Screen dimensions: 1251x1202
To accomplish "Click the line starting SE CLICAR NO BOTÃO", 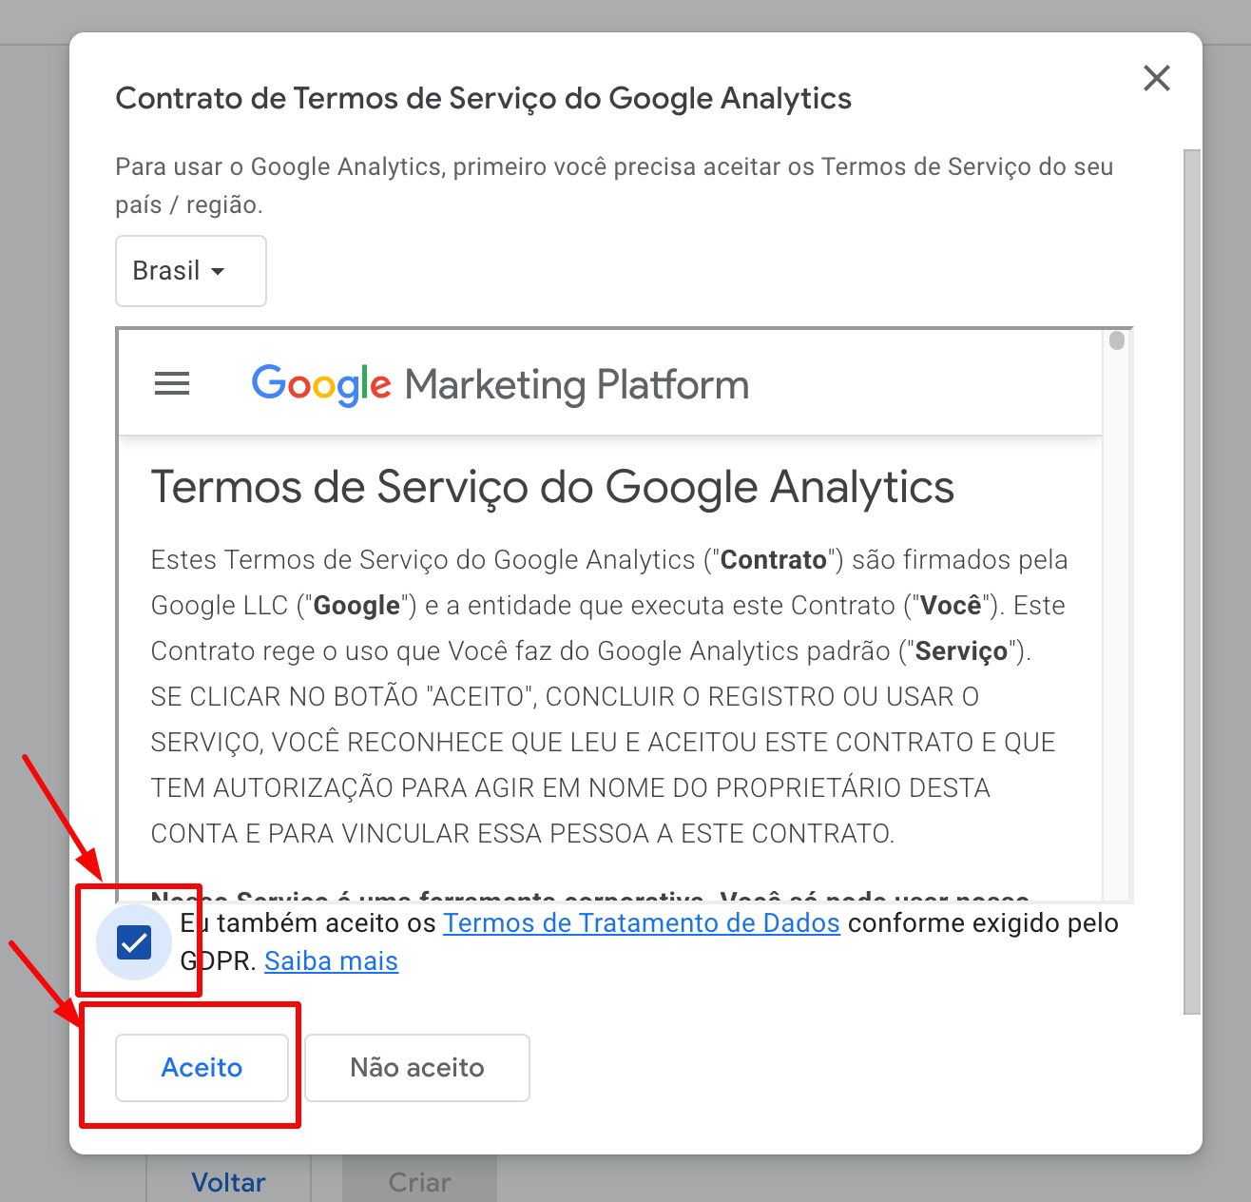I will [x=565, y=697].
